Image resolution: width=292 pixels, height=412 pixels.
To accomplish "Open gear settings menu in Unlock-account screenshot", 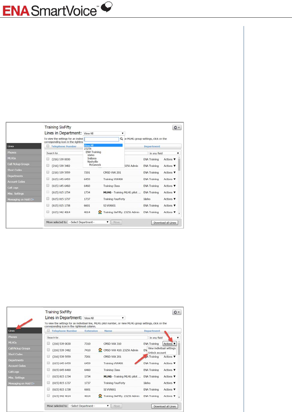I will pos(177,312).
